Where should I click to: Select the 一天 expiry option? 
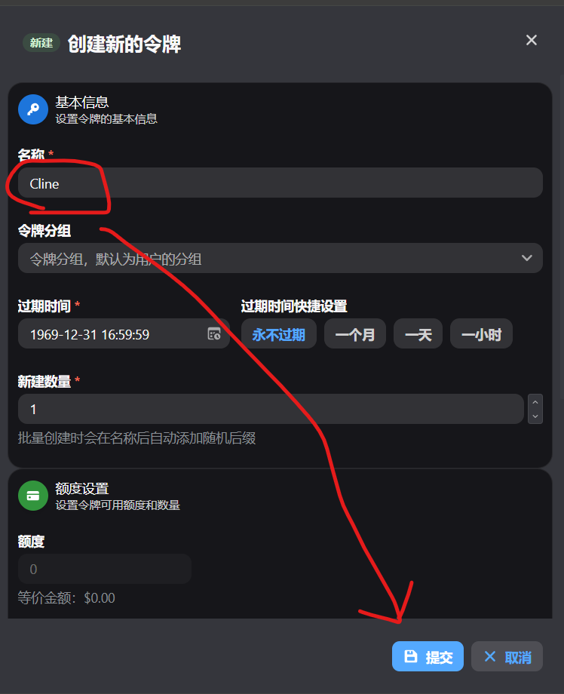[x=418, y=333]
